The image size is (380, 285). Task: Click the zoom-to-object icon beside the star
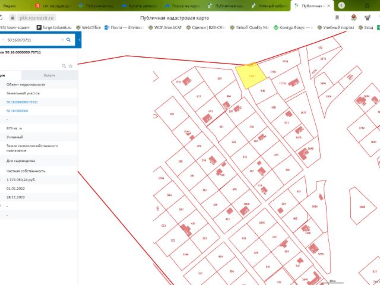point(64,66)
